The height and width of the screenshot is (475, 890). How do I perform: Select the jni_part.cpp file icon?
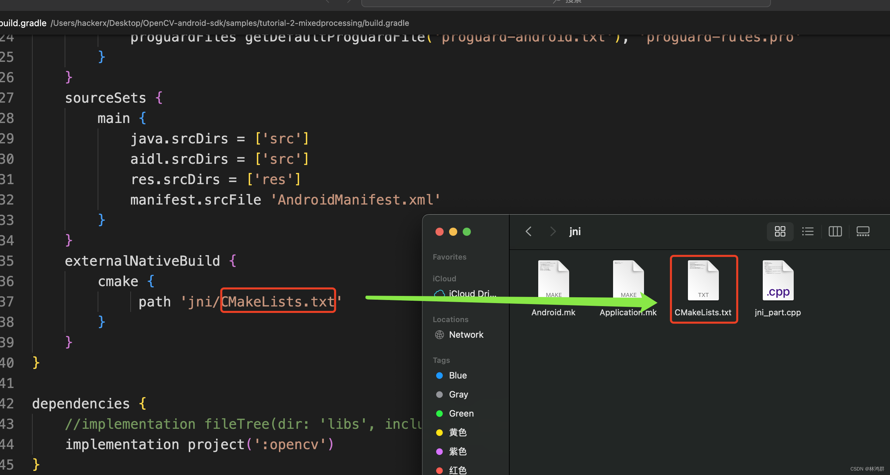[x=778, y=280]
